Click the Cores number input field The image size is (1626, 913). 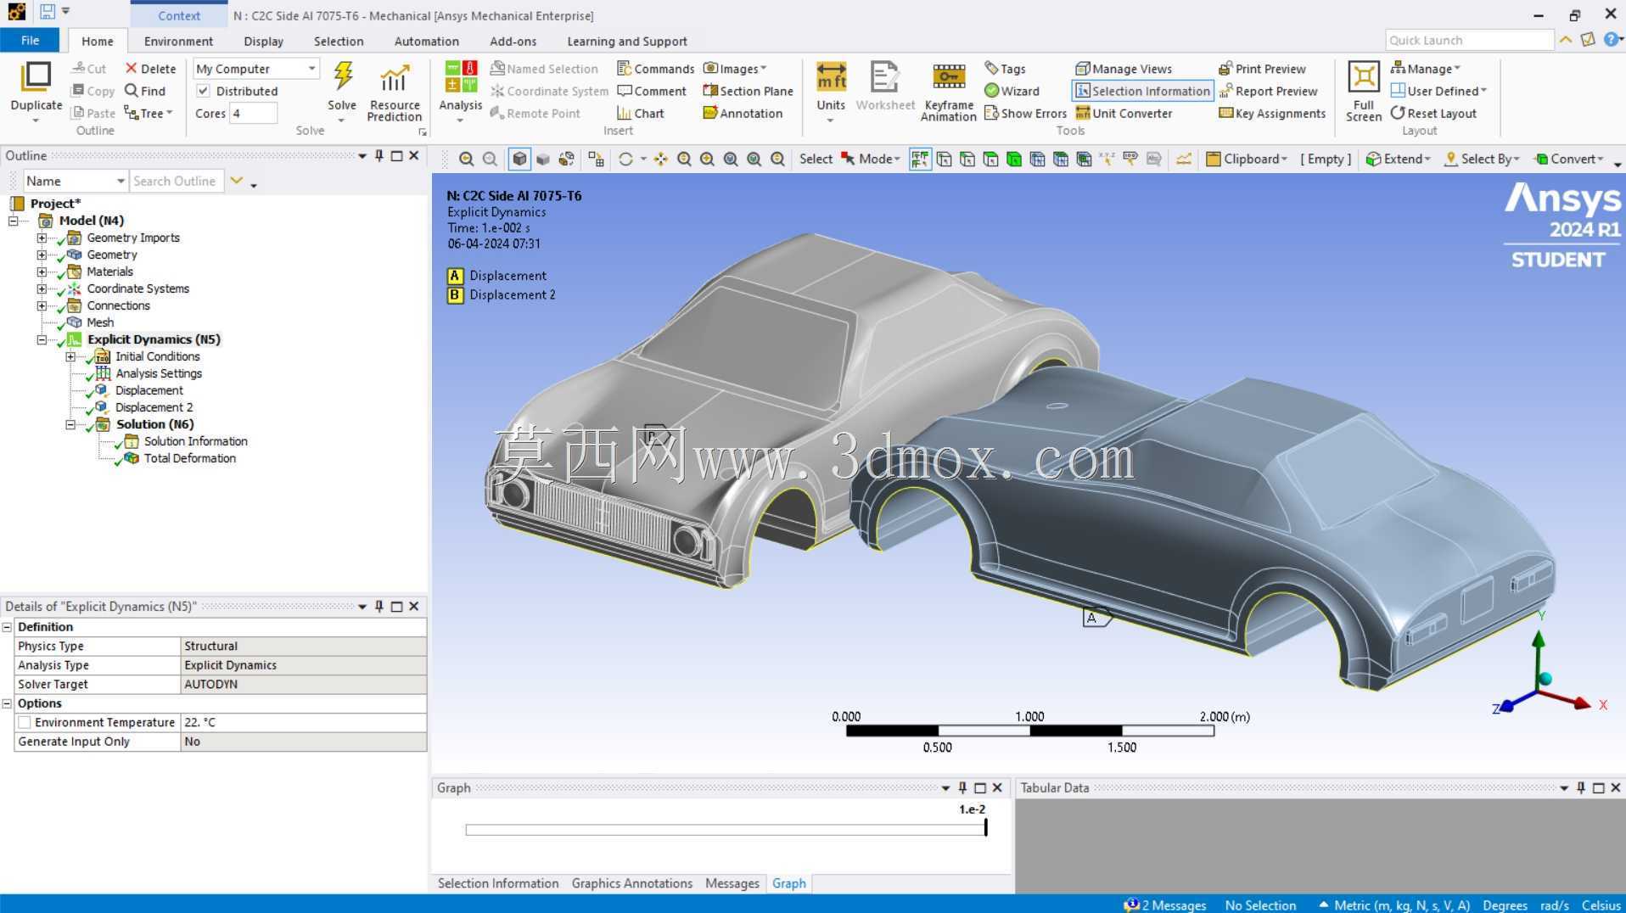click(x=254, y=113)
